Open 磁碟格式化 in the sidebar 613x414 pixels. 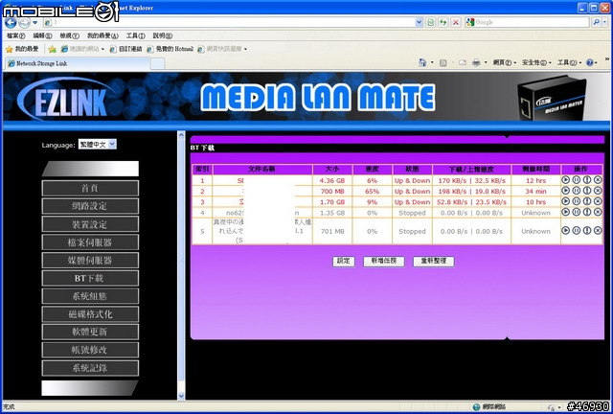[x=90, y=314]
